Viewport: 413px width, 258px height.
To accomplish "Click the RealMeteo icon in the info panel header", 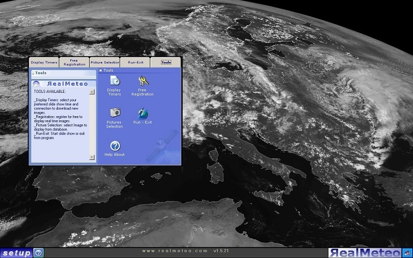I will pos(36,84).
